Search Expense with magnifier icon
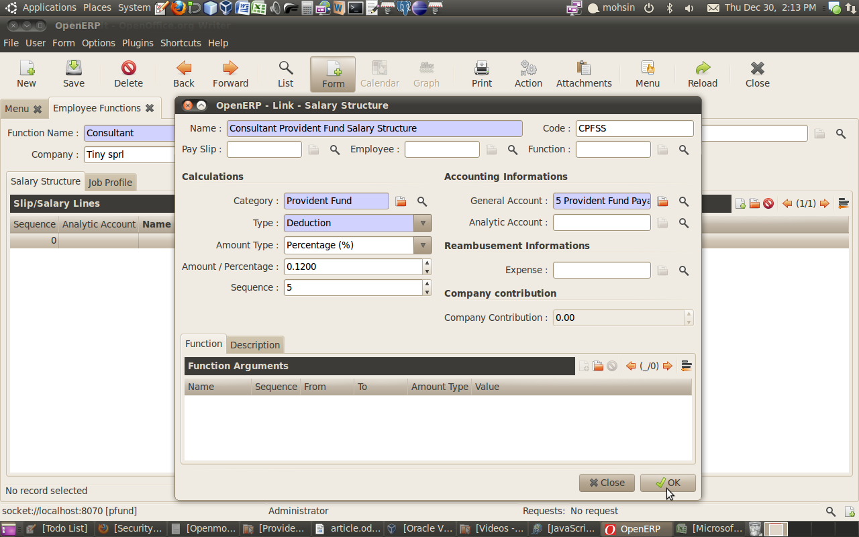859x537 pixels. [684, 271]
